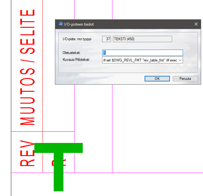Select the green T marker on drawing

58,165
